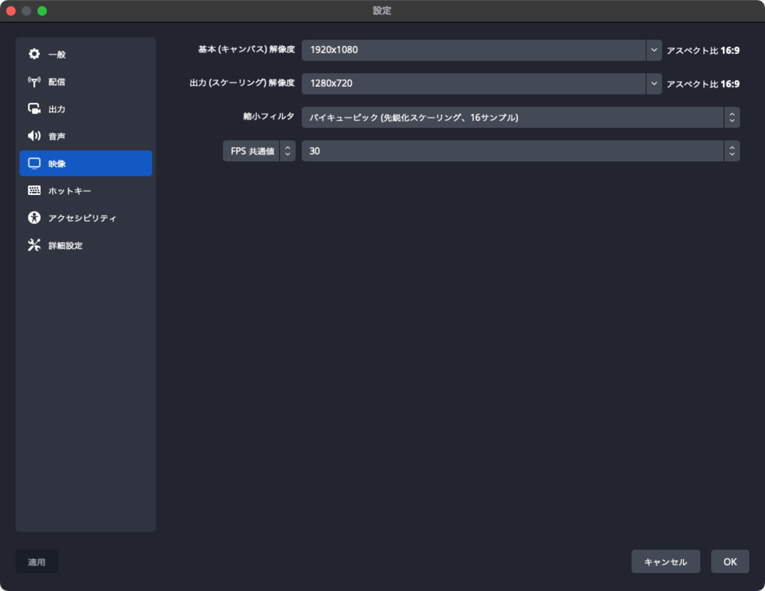Screen dimensions: 765x591
Task: Click the 縮小フィルタ label
Action: click(x=269, y=116)
